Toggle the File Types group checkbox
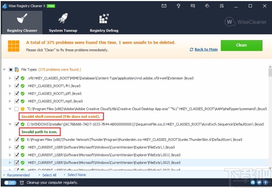The width and height of the screenshot is (272, 188). 11,69
